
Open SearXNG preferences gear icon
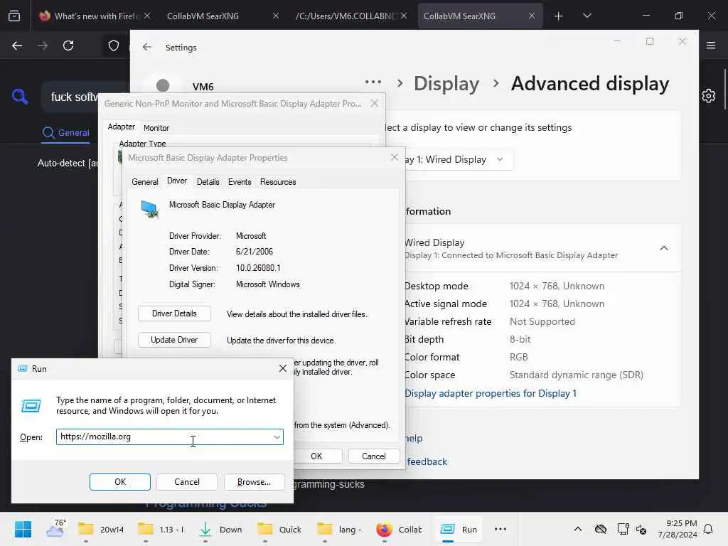(x=709, y=96)
